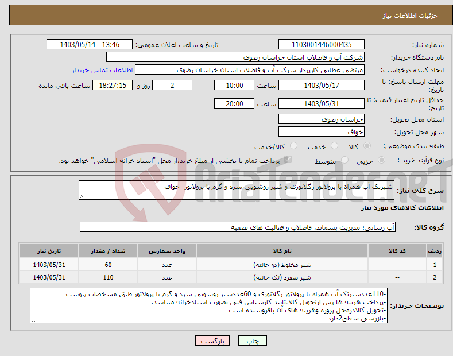Click unit cell عدد in row 1
The height and width of the screenshot is (356, 453).
point(167,265)
